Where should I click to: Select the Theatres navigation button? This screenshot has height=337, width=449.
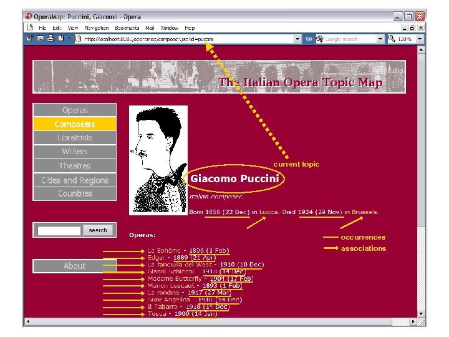click(75, 165)
